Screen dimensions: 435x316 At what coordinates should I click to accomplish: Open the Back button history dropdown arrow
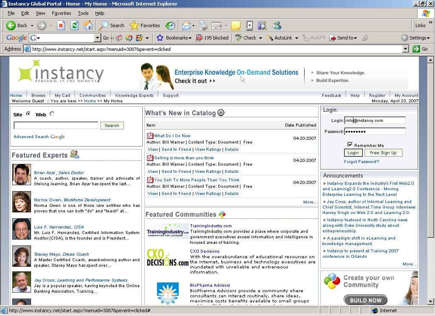click(x=32, y=25)
